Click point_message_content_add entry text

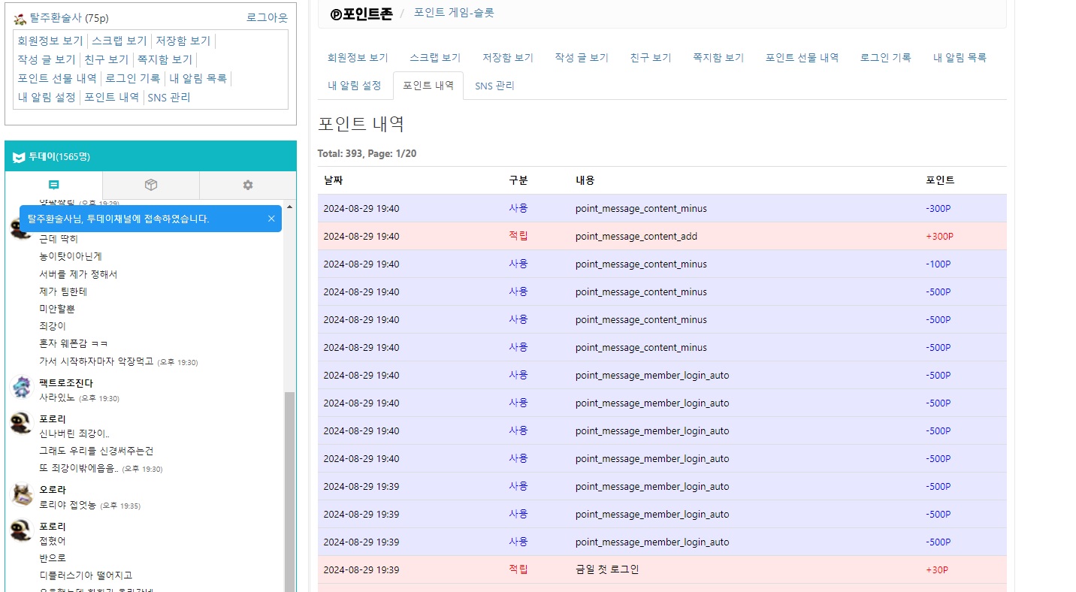coord(636,237)
